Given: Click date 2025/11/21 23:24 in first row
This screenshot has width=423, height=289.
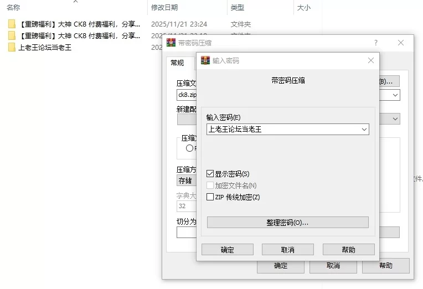Looking at the screenshot, I should coord(179,24).
